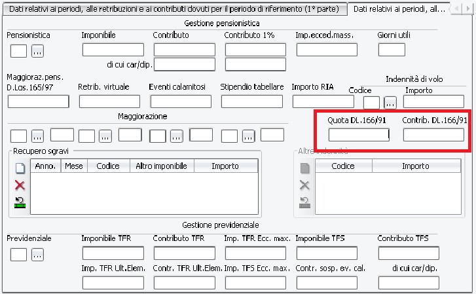Click the red X delete icon in Recupero sgravi

(x=20, y=185)
